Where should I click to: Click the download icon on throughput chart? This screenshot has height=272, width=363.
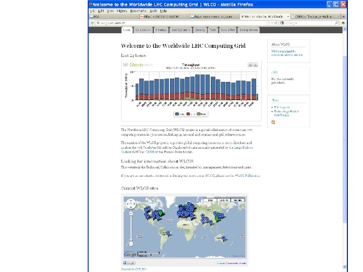pyautogui.click(x=255, y=65)
